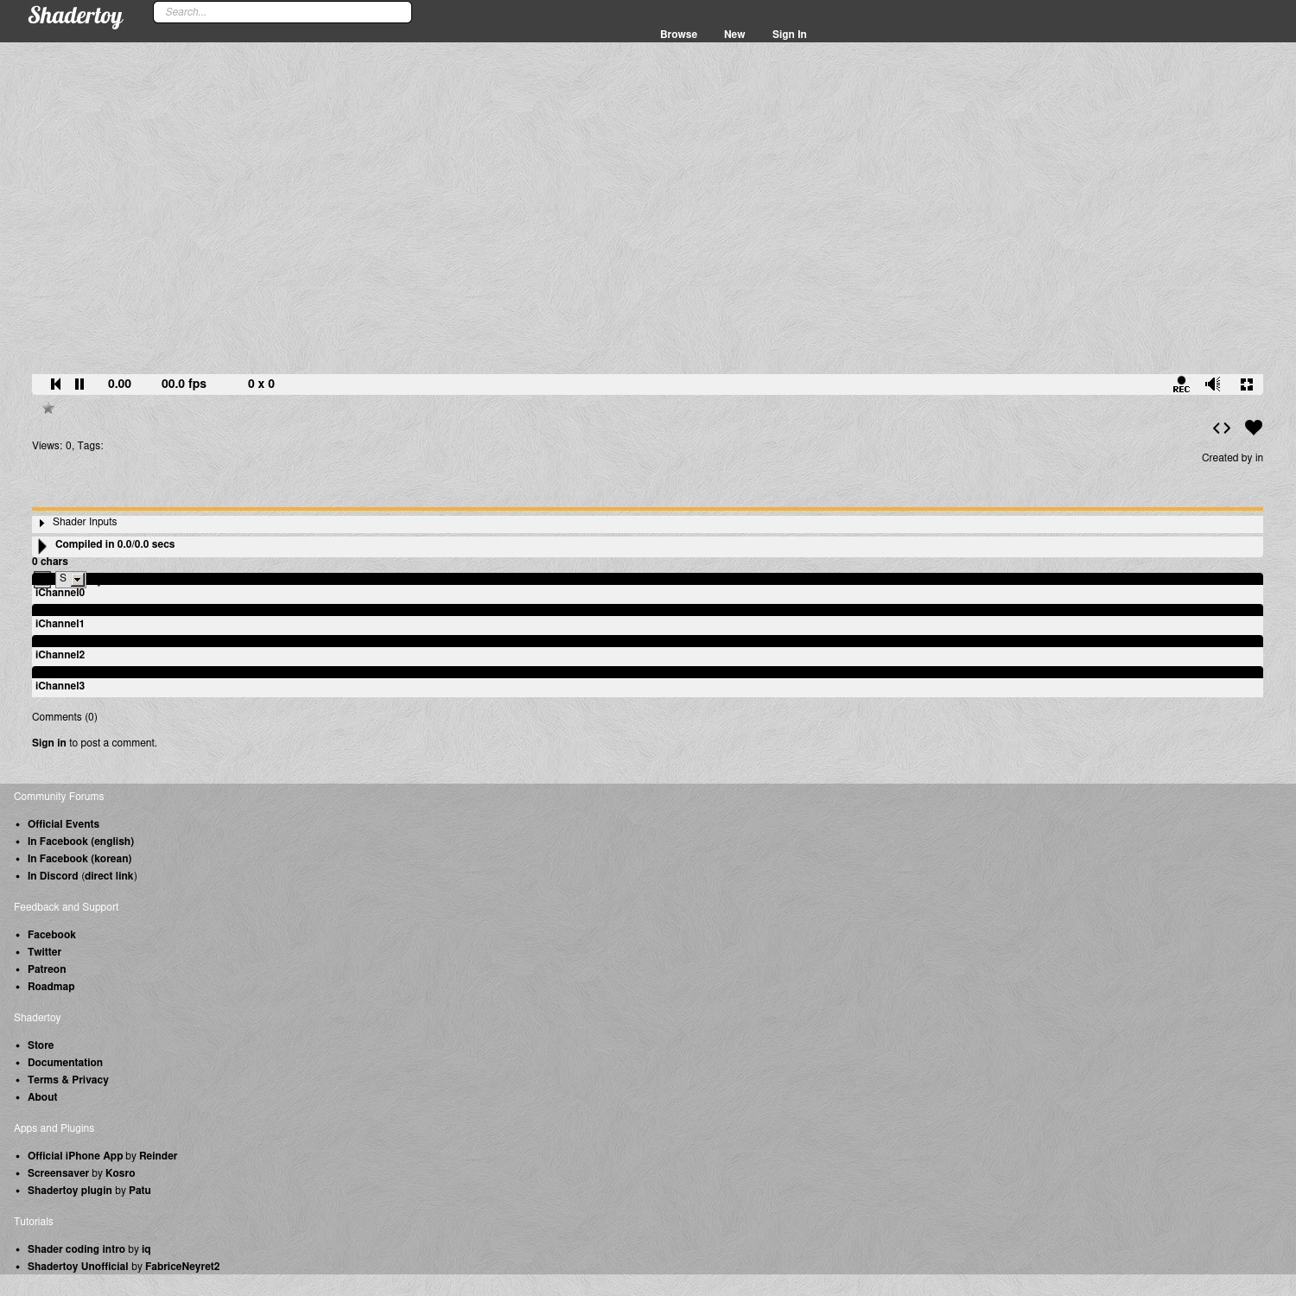Open the New menu item
The width and height of the screenshot is (1296, 1296).
click(734, 35)
